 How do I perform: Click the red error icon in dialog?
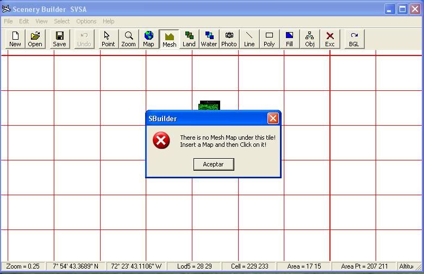point(161,140)
